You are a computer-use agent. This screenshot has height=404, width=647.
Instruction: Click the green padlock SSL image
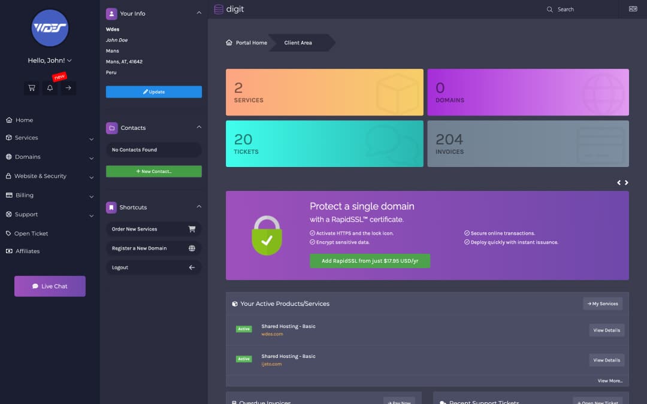tap(267, 235)
